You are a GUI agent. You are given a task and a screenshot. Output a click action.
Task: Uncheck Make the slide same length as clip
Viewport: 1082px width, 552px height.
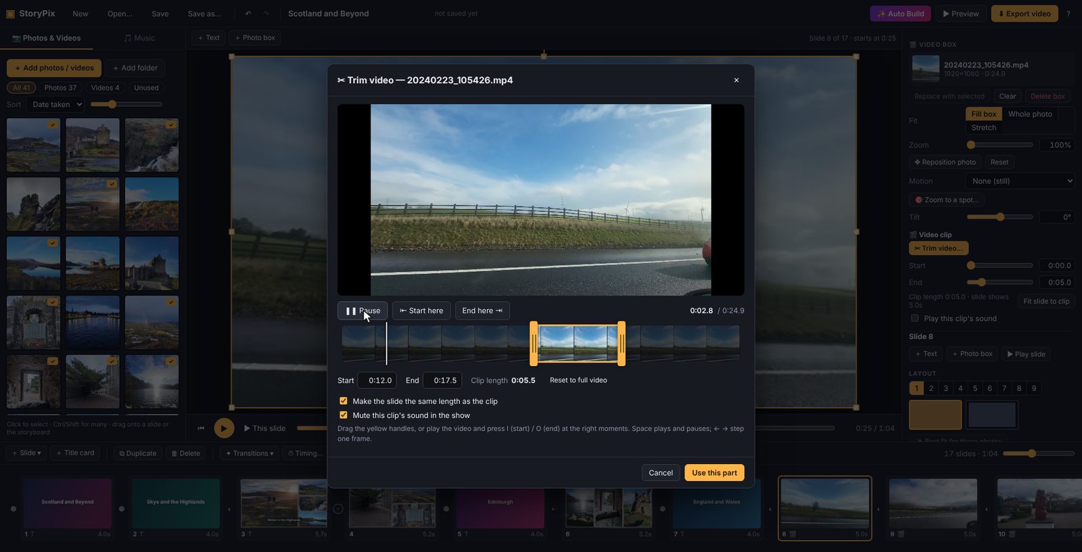click(x=344, y=401)
